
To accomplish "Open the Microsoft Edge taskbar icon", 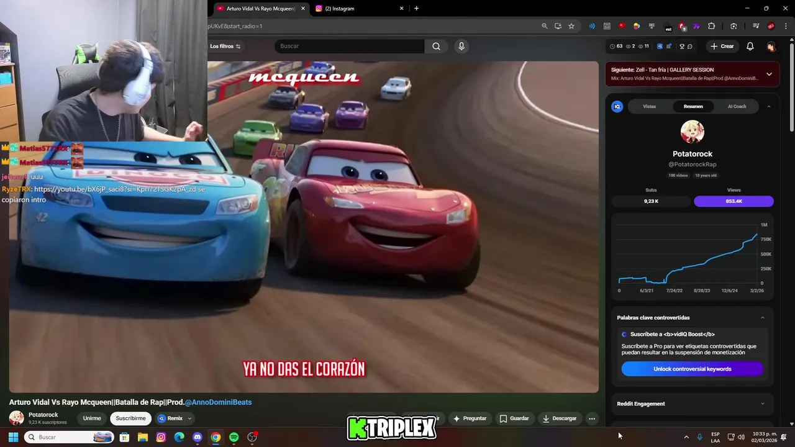I will (179, 437).
